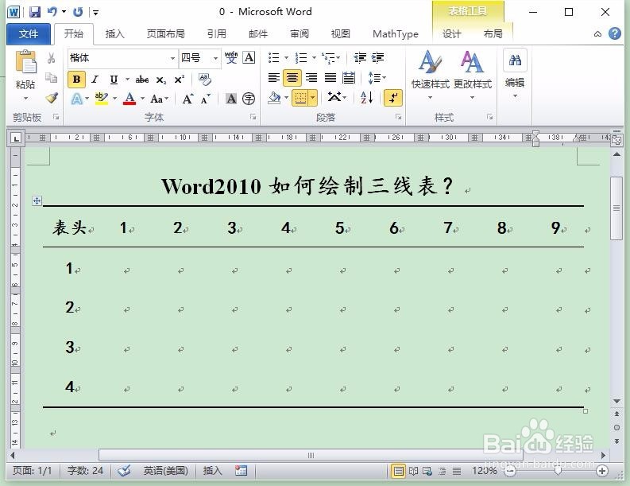Click the Decrease Indent icon
The width and height of the screenshot is (630, 486).
[x=360, y=58]
